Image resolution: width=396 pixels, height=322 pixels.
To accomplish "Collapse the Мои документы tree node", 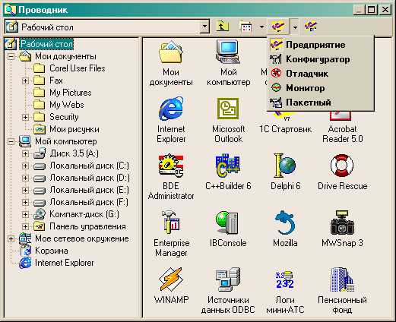I will (11, 56).
